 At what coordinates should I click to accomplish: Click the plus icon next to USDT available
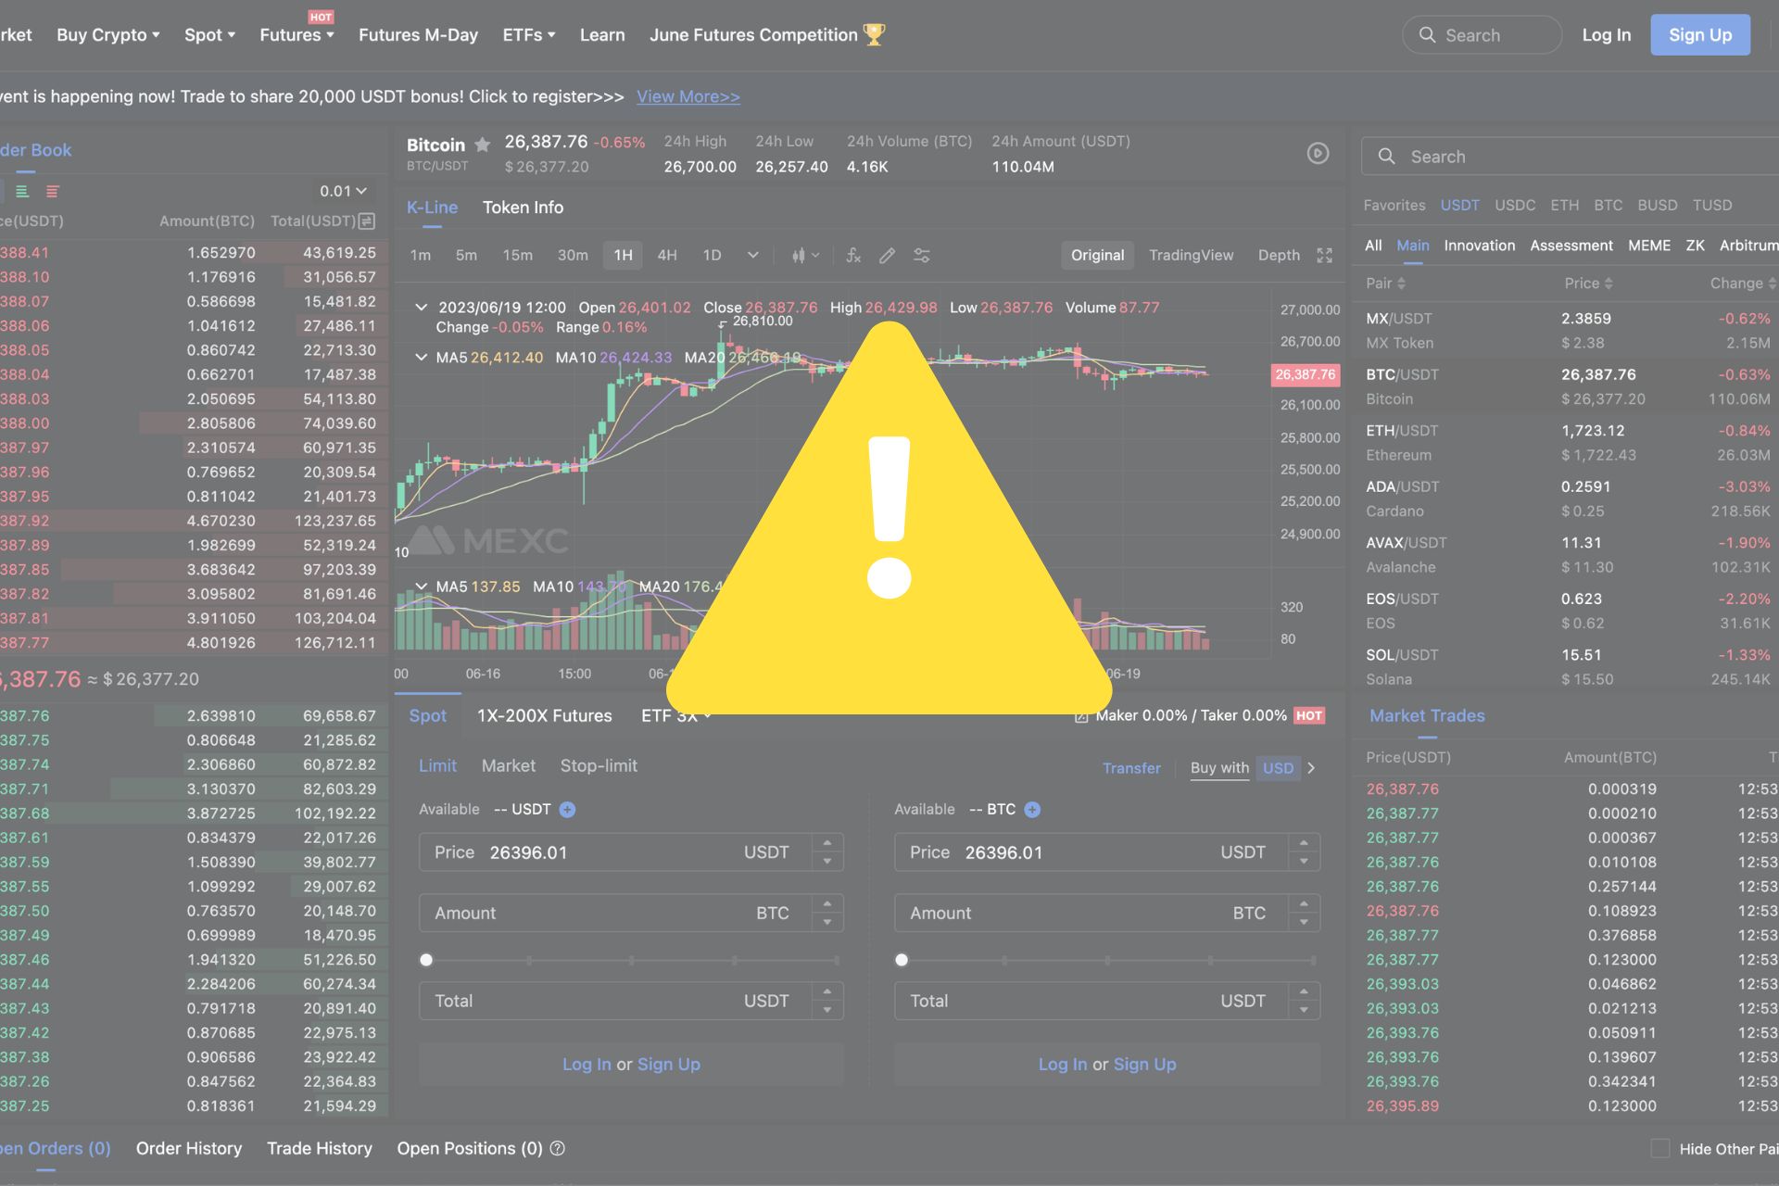click(x=568, y=810)
